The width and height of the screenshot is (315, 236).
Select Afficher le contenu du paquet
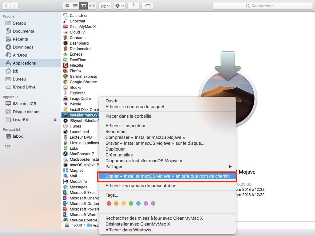(135, 107)
